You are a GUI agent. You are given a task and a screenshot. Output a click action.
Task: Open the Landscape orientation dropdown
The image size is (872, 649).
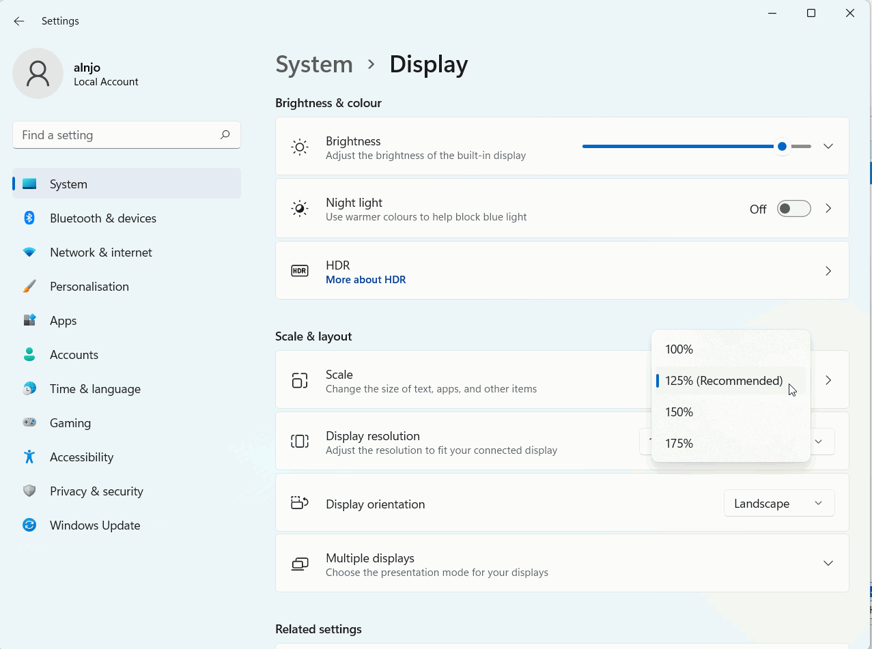point(779,504)
